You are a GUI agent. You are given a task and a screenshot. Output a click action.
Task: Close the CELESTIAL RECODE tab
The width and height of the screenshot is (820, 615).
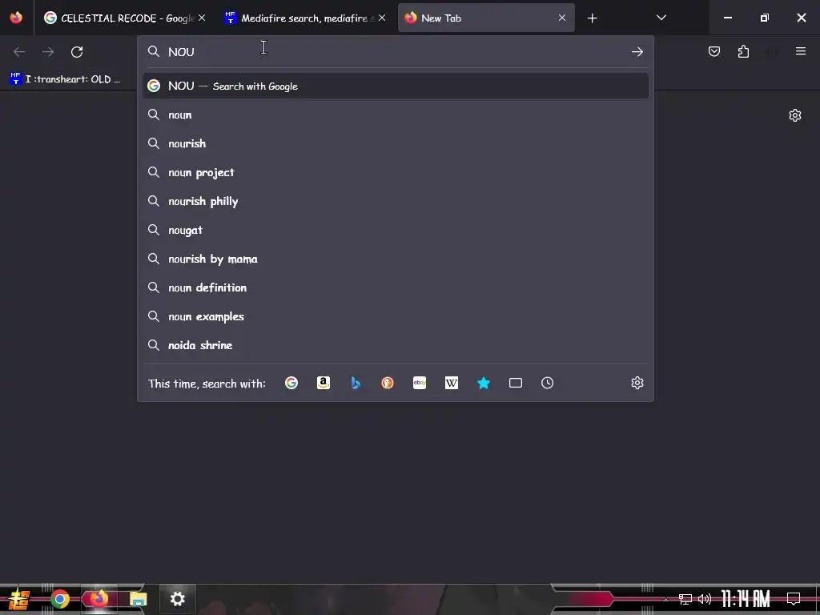coord(202,18)
